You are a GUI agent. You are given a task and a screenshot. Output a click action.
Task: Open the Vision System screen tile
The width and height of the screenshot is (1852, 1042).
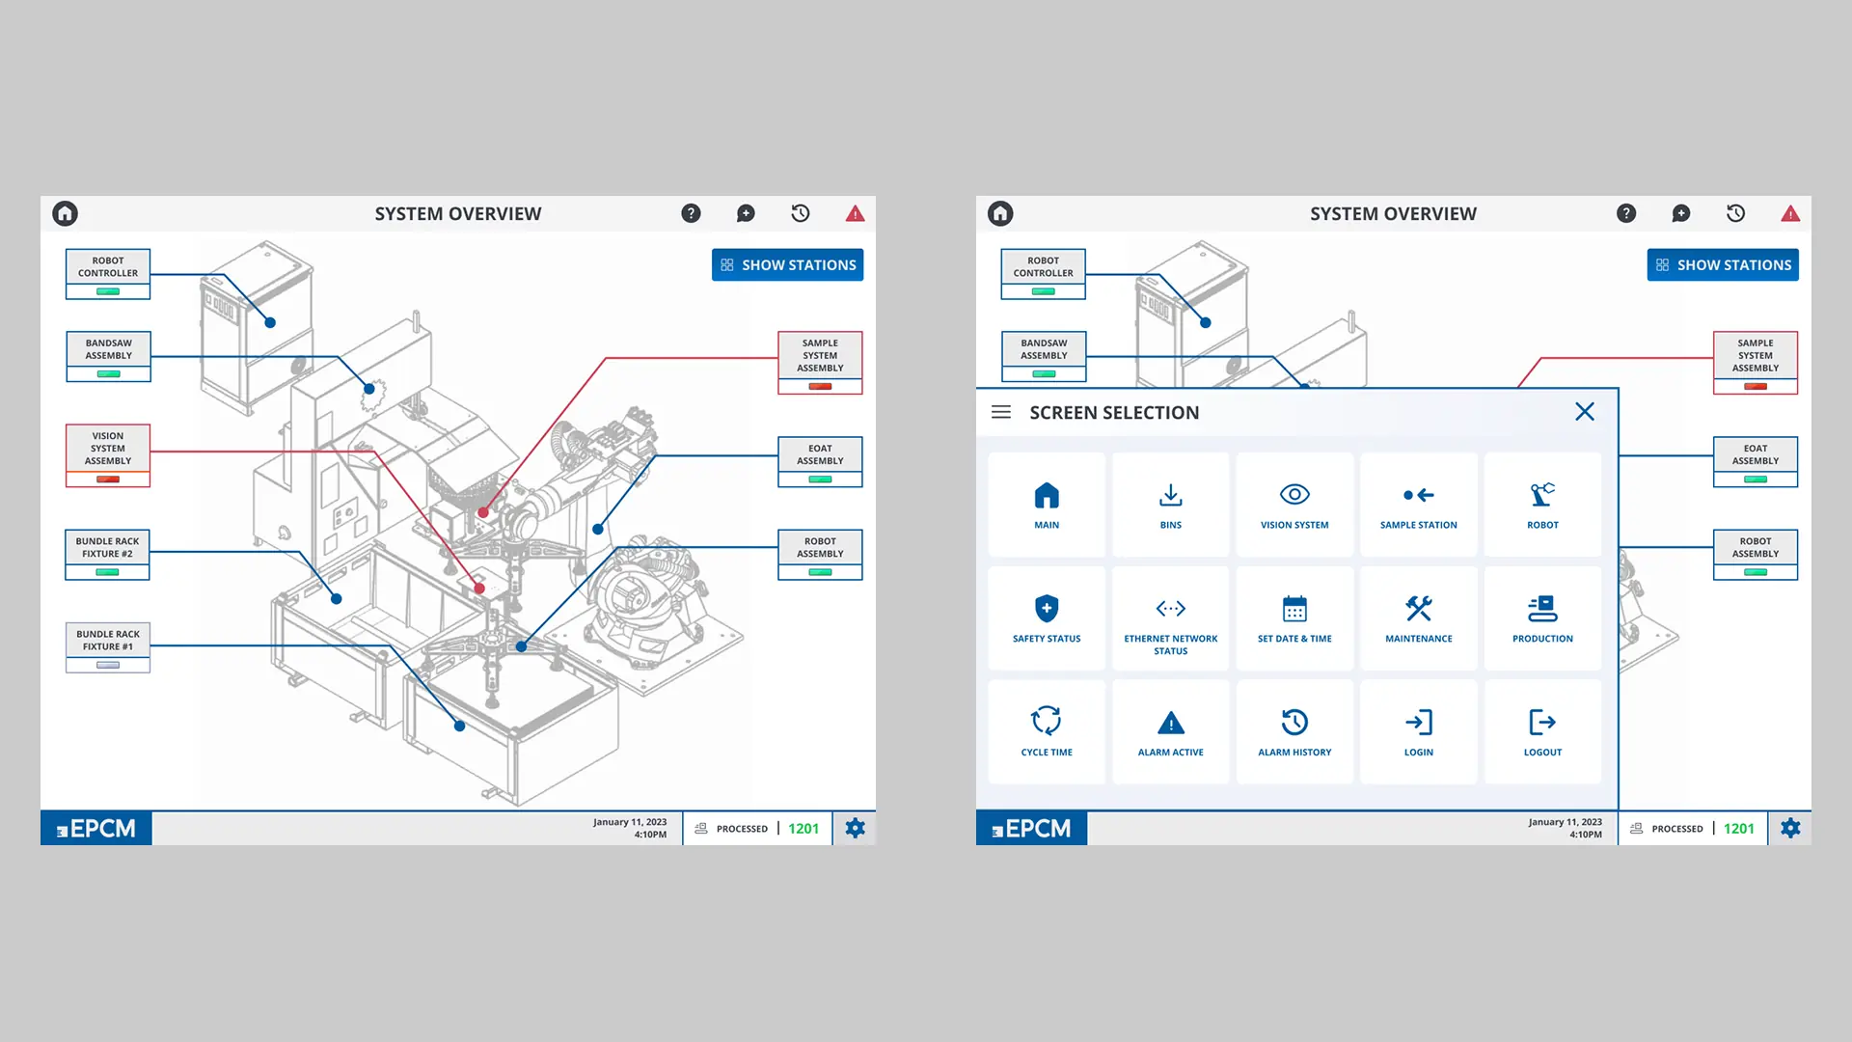point(1294,505)
